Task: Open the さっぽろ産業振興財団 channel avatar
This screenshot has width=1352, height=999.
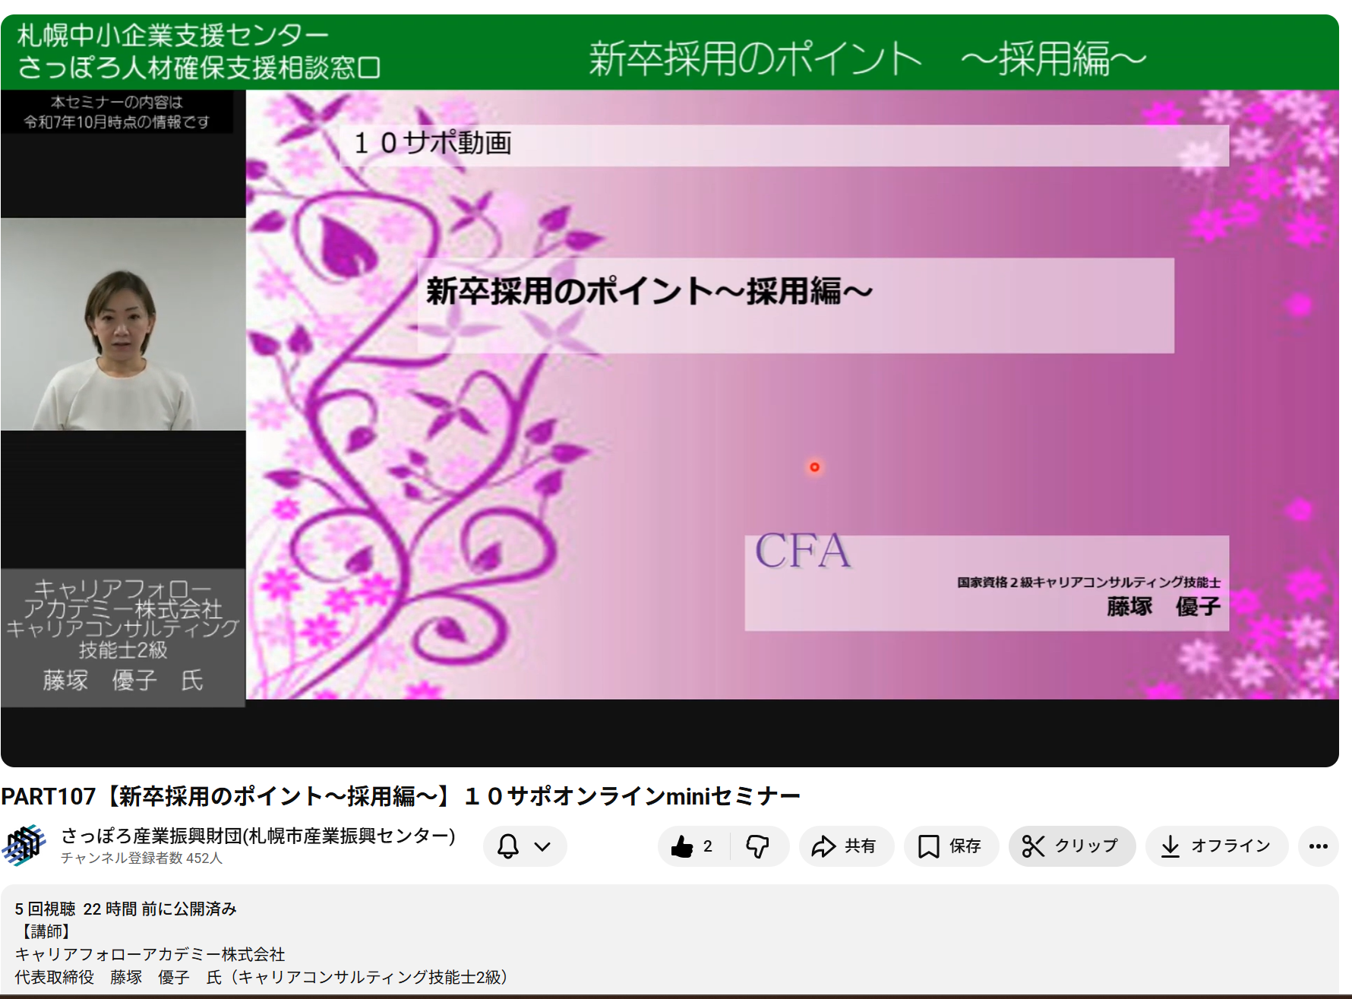Action: coord(24,846)
